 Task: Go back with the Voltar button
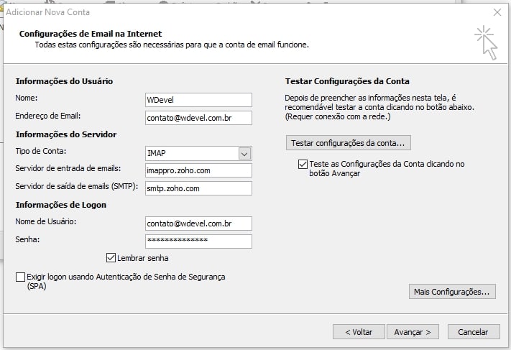[359, 332]
